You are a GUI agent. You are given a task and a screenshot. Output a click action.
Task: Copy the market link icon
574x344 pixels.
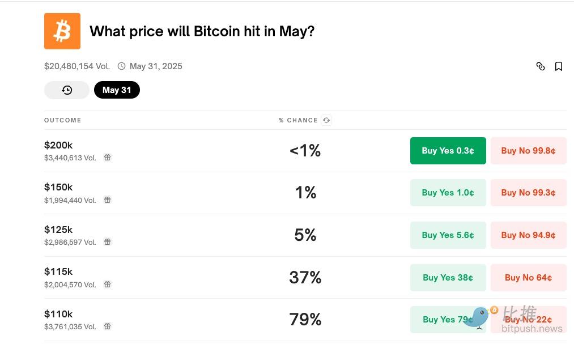pyautogui.click(x=541, y=66)
